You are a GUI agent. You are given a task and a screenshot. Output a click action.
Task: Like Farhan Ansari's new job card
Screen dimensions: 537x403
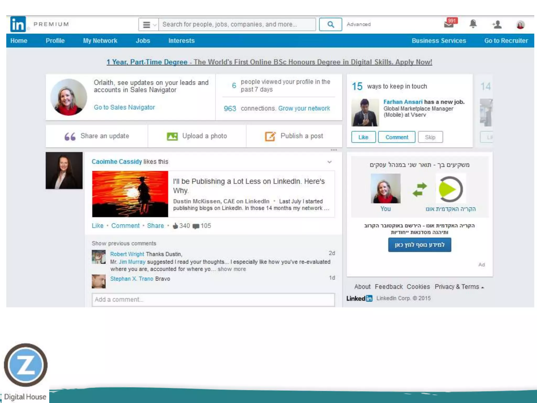click(x=363, y=137)
